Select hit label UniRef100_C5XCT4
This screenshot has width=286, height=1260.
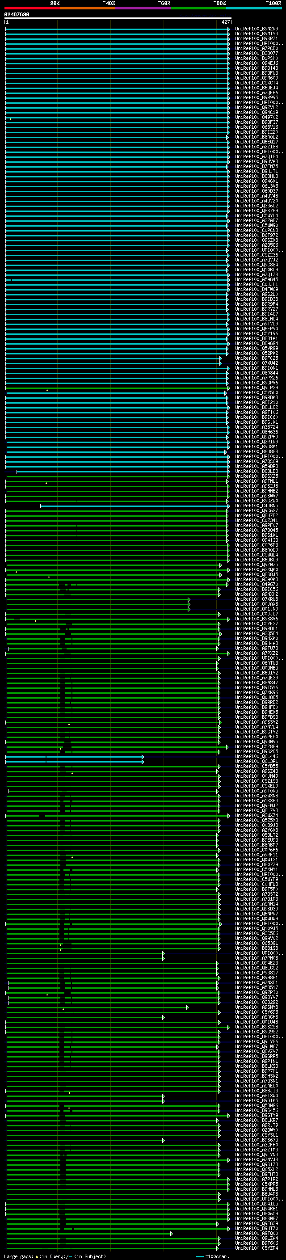[257, 83]
